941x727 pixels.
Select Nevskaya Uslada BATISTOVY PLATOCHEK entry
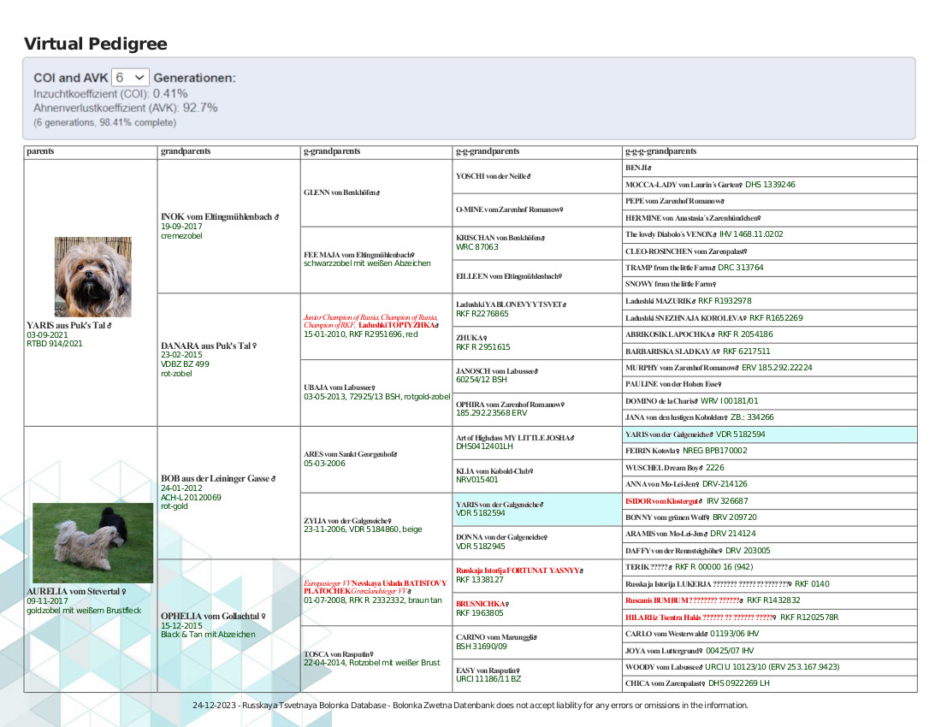pos(375,587)
